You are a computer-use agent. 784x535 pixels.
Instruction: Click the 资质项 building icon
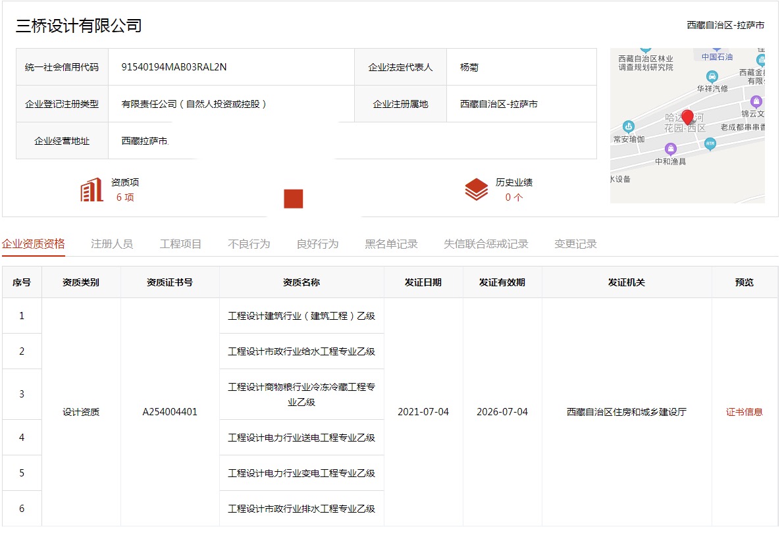[x=91, y=190]
